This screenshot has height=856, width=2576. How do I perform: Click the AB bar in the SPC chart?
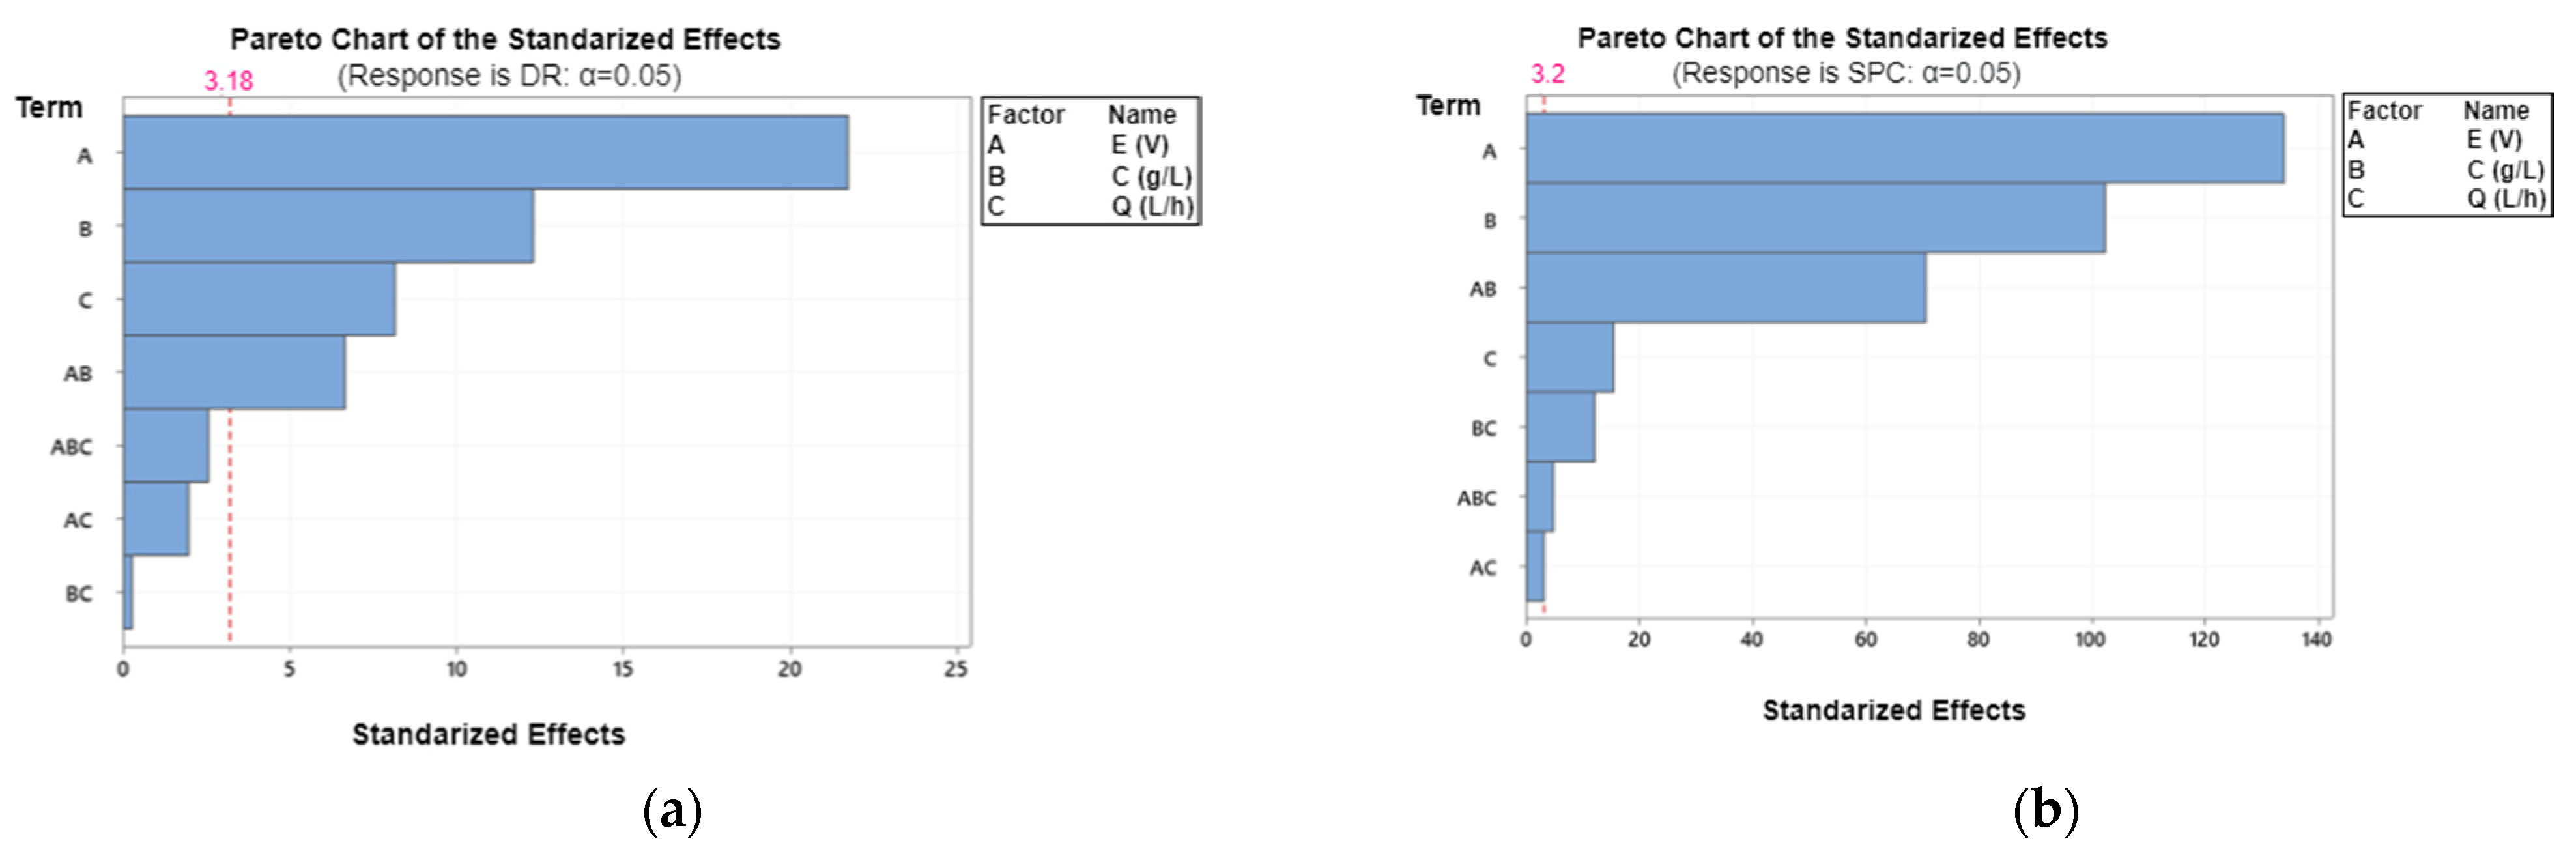[x=1725, y=288]
